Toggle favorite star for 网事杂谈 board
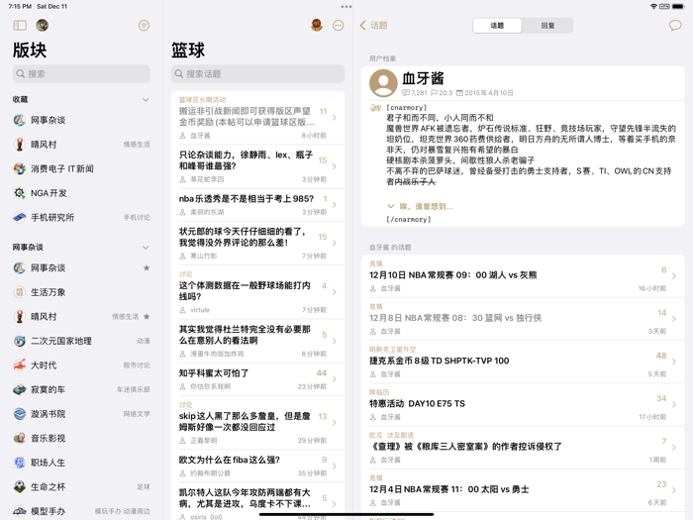 click(x=147, y=267)
